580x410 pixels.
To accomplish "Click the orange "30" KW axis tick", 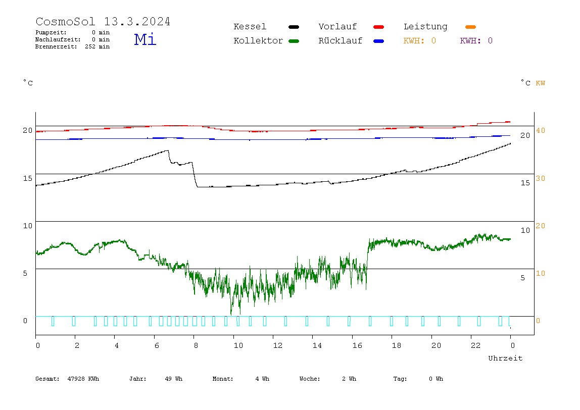I will point(541,178).
